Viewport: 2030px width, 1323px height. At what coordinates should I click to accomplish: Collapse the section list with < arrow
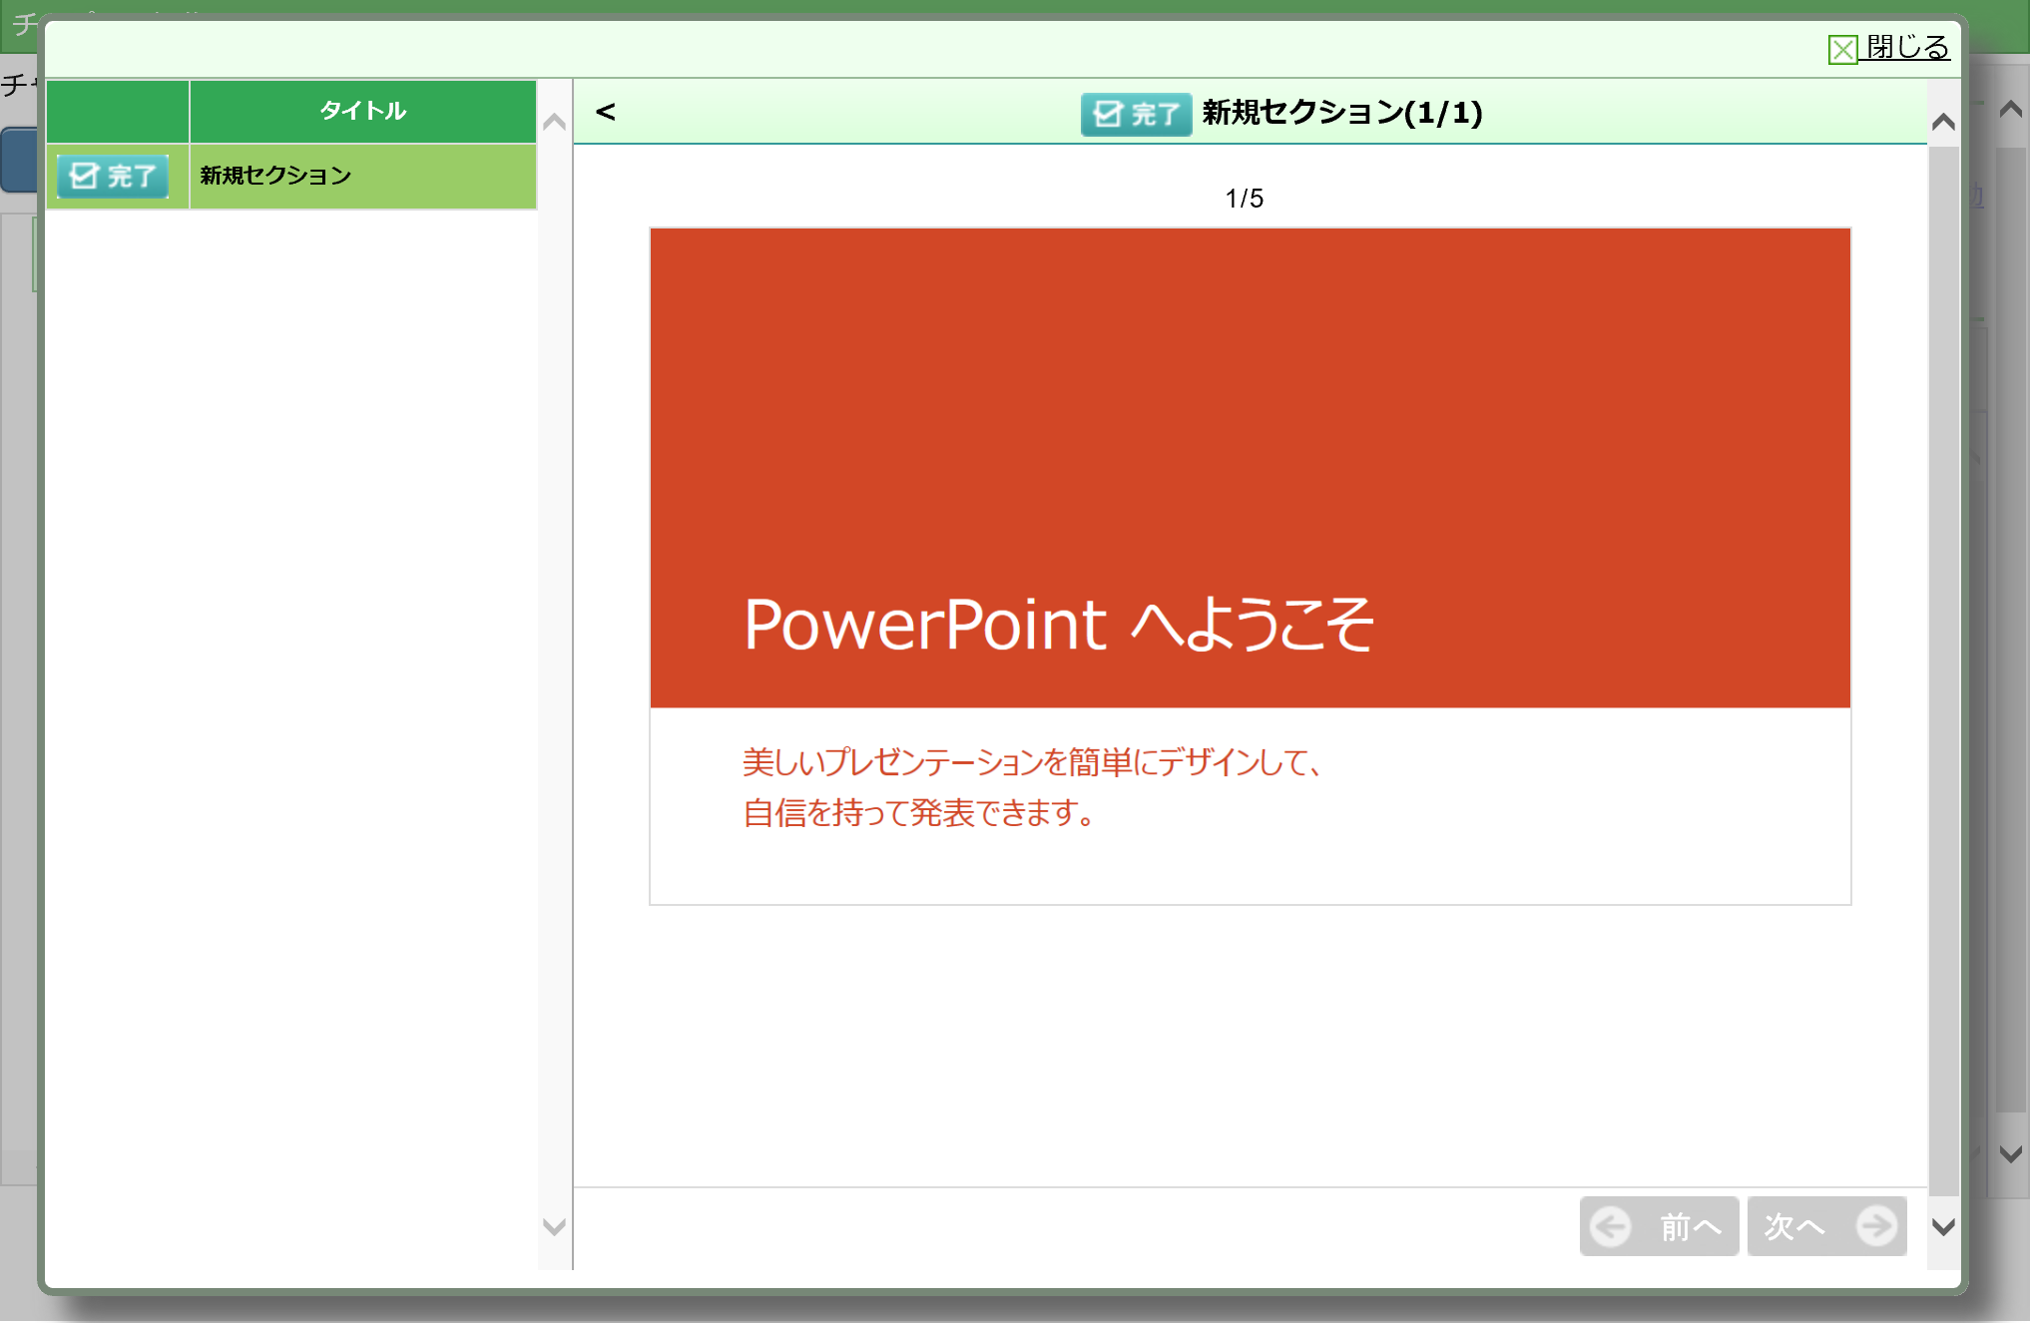click(605, 112)
